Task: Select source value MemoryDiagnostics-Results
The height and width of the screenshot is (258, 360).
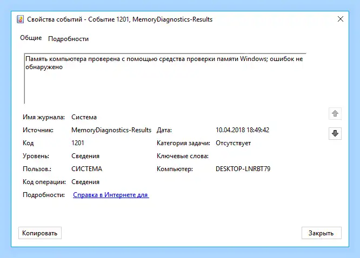Action: 111,130
